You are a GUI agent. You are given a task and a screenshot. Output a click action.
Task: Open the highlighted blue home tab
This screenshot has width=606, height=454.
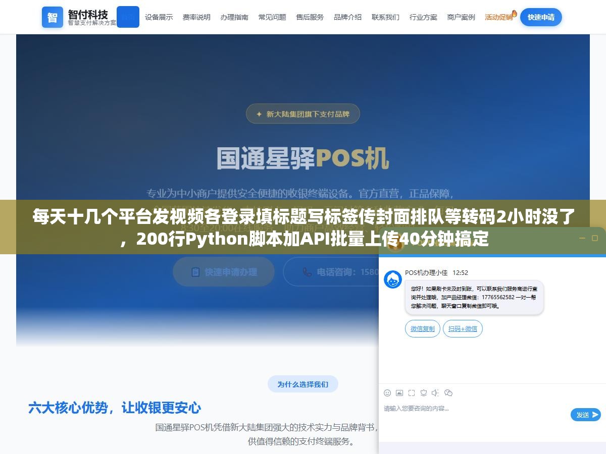(x=128, y=17)
